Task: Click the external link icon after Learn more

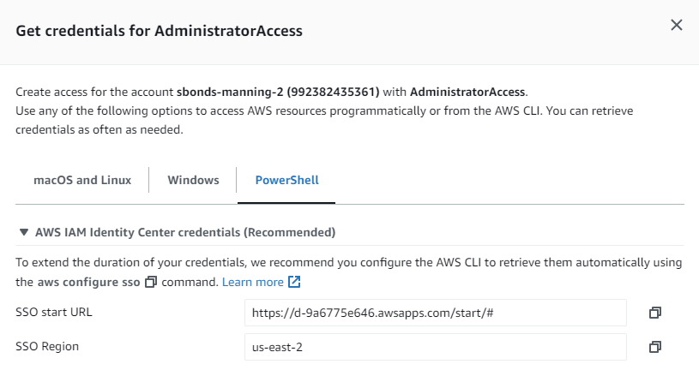Action: [294, 282]
